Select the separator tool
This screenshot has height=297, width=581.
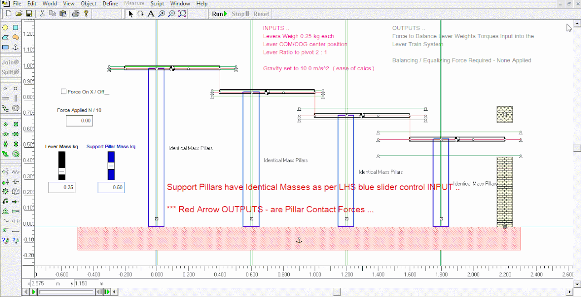[x=16, y=221]
